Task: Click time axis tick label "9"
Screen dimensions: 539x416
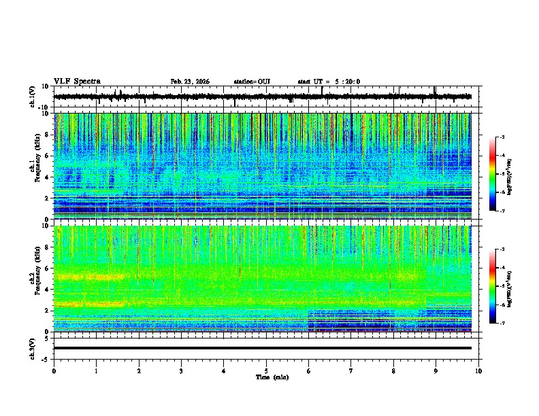Action: click(x=436, y=371)
